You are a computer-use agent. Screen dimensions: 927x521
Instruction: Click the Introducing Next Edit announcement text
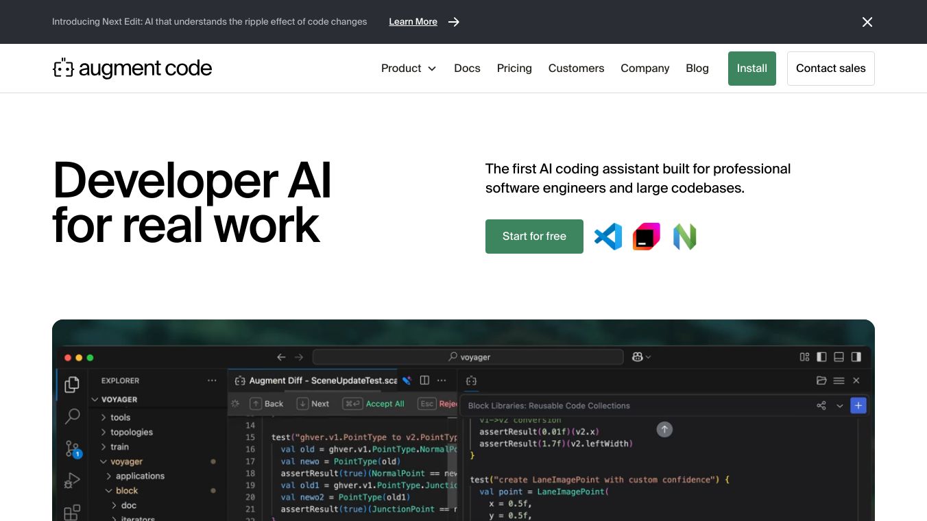click(210, 22)
